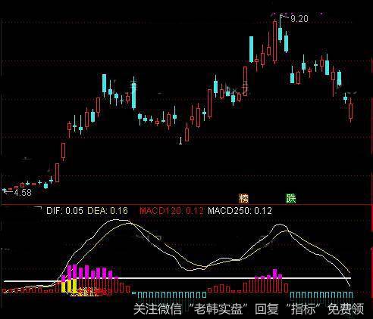373x319 pixels.
Task: Click the yellow histogram bars in the MACD panel
Action: click(x=69, y=286)
